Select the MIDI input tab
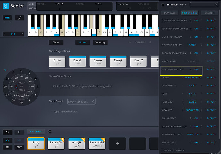This screenshot has height=154, width=221. click(x=32, y=4)
